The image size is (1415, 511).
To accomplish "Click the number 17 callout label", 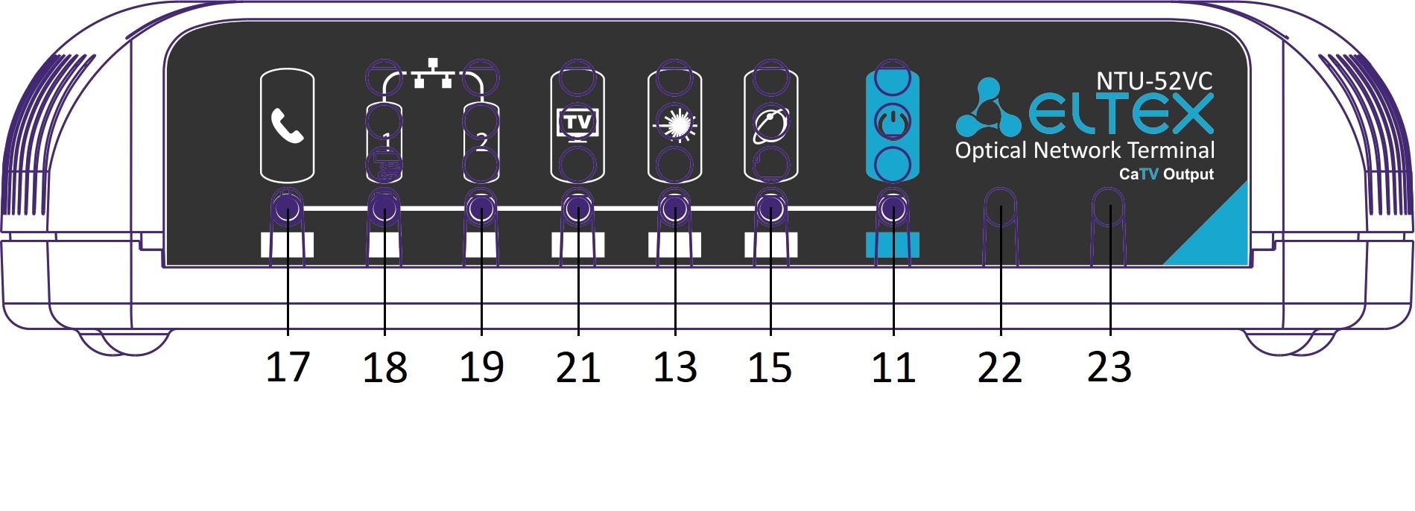I will pos(288,367).
